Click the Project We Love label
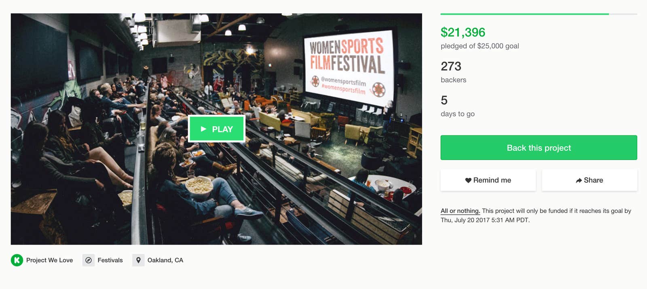This screenshot has width=647, height=289. pyautogui.click(x=49, y=260)
